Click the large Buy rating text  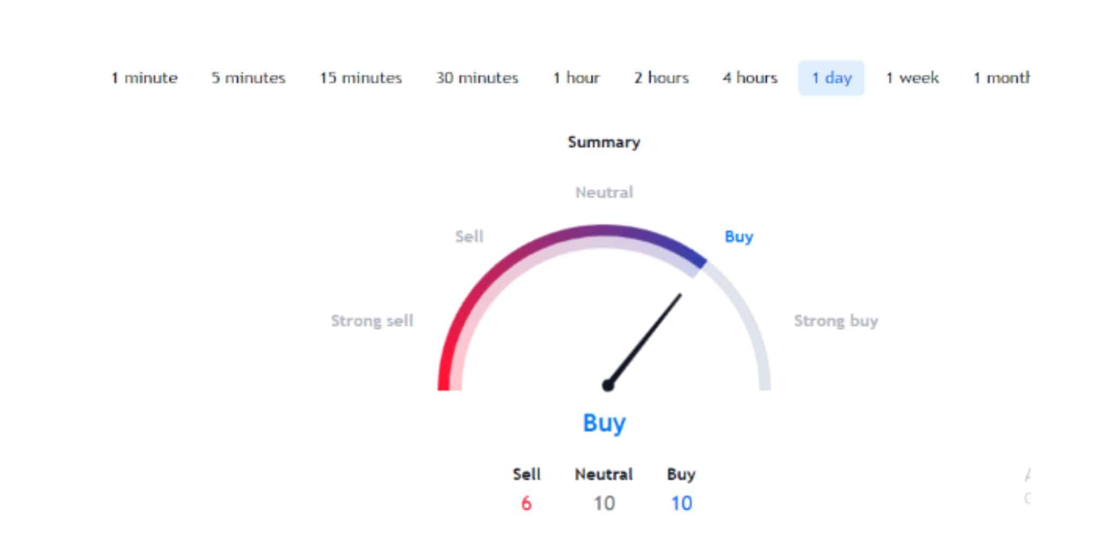point(604,423)
